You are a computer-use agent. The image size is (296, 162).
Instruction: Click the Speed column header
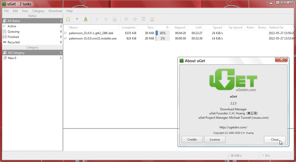pos(214,28)
